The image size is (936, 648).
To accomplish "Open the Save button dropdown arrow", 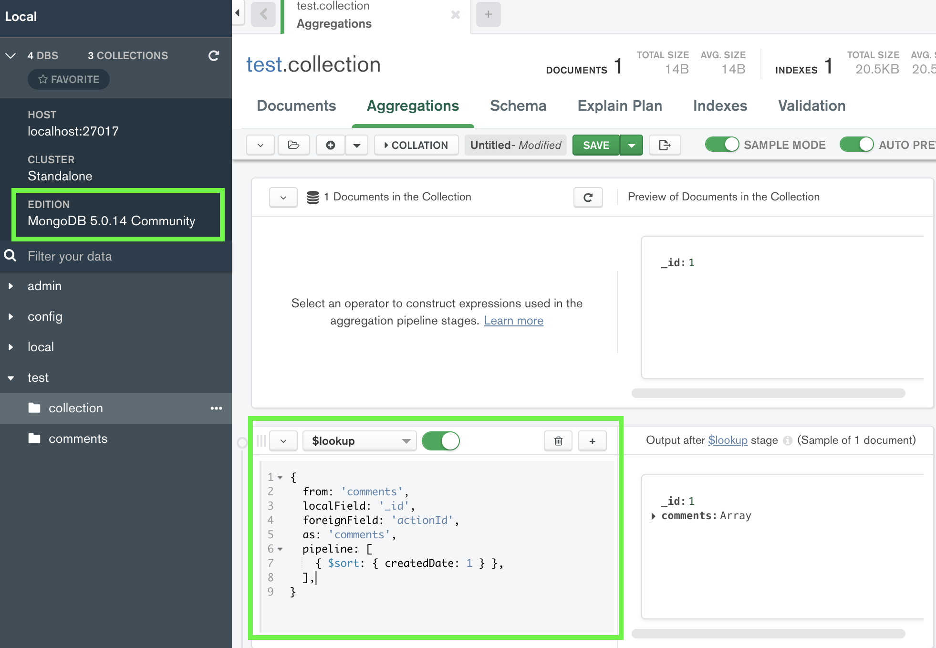I will [x=632, y=145].
